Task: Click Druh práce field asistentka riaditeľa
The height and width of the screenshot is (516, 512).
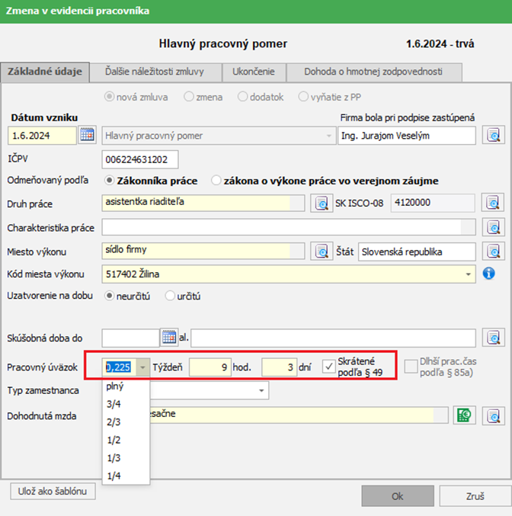Action: (x=203, y=203)
